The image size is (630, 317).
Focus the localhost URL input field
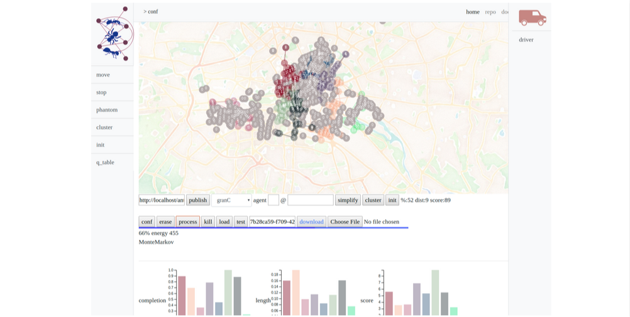[x=162, y=200]
